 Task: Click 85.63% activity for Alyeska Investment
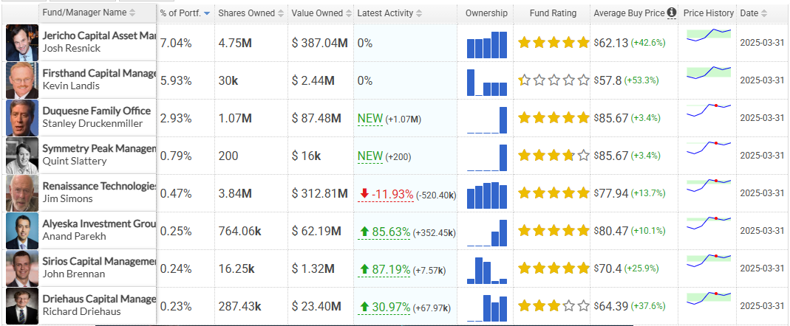coord(385,232)
